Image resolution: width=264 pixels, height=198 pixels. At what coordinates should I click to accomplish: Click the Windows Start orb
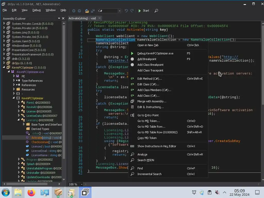6,192
